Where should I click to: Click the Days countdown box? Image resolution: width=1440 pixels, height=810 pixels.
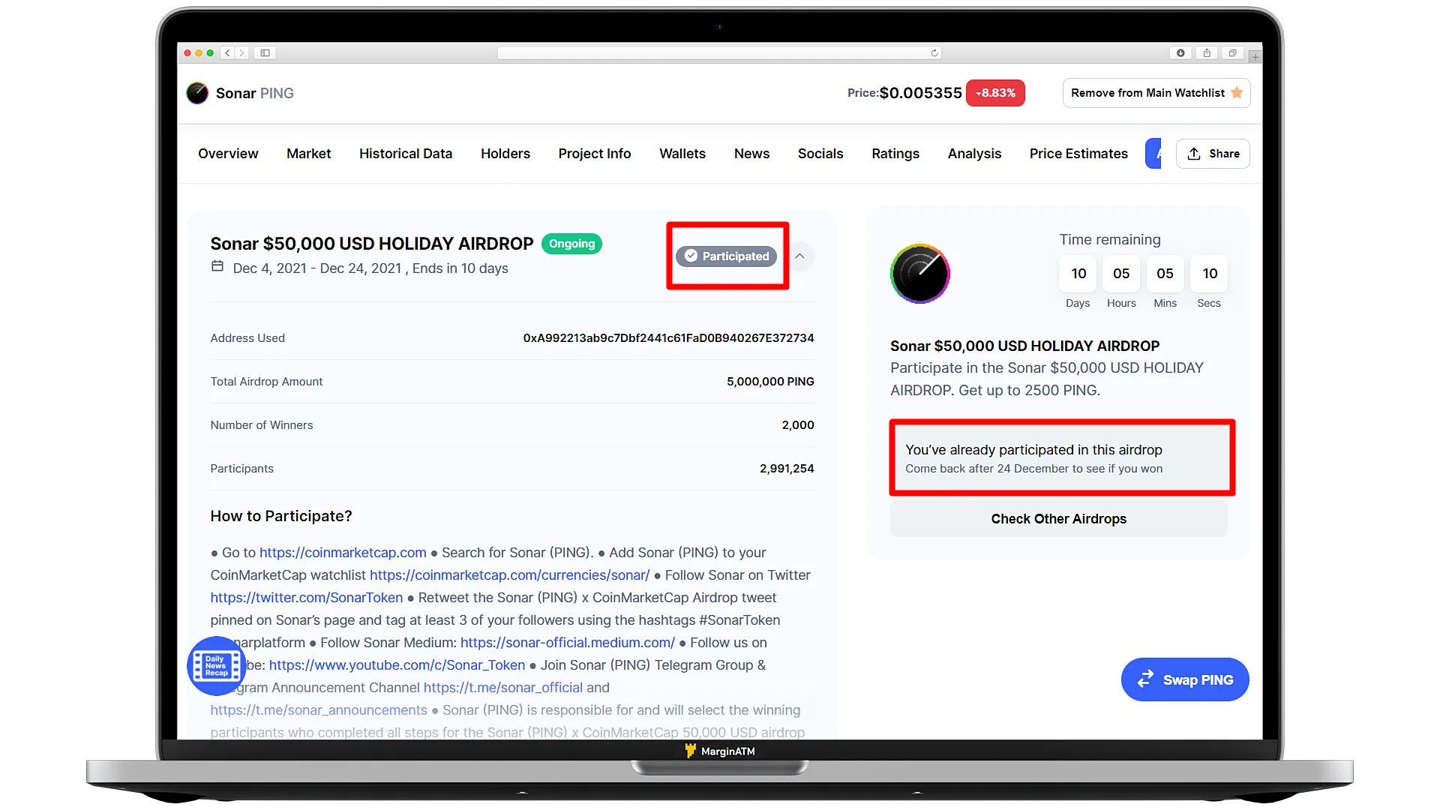point(1078,274)
